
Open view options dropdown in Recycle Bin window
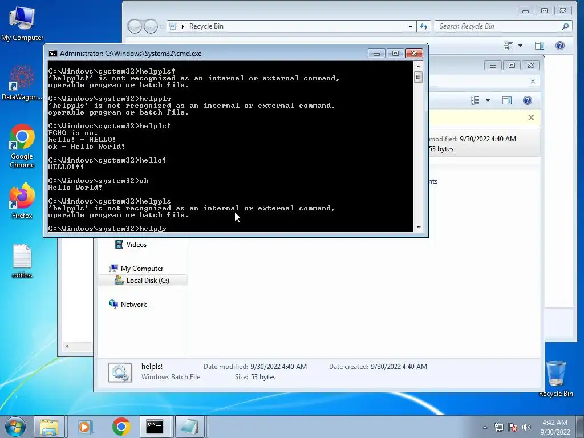pos(520,46)
